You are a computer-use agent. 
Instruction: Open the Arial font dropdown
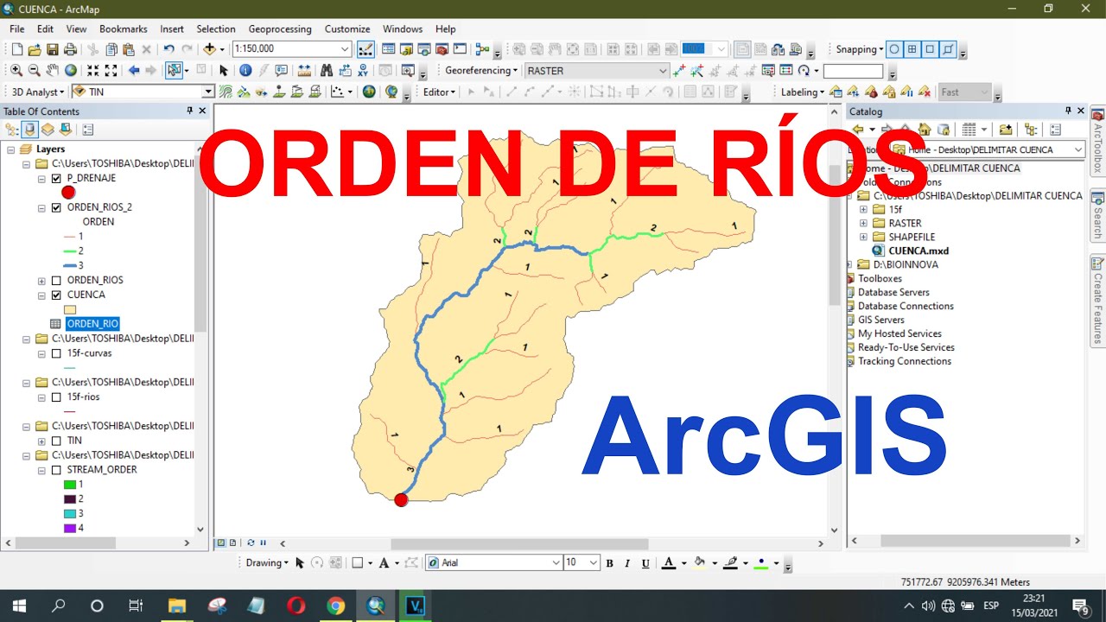(x=556, y=562)
